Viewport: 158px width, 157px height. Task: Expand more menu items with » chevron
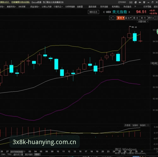(135, 7)
